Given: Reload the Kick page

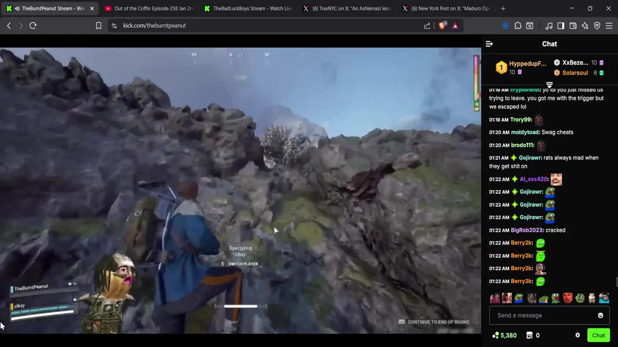Looking at the screenshot, I should tap(33, 26).
